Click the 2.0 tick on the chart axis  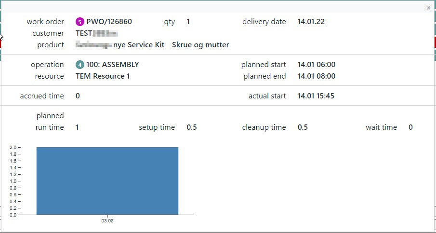tap(13, 147)
